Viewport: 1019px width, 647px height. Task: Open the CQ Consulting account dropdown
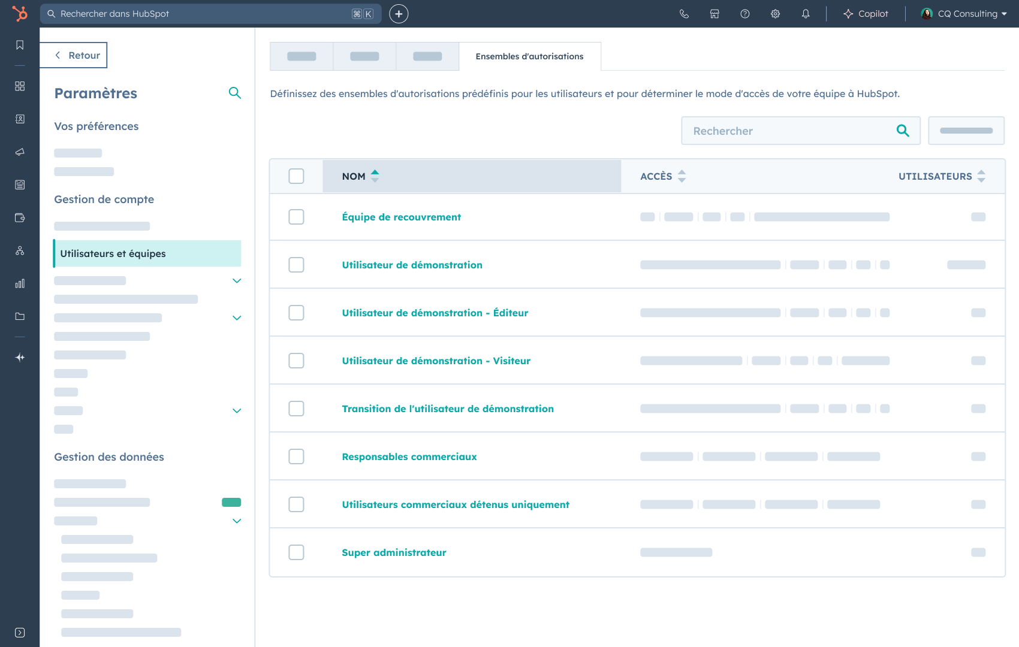964,14
